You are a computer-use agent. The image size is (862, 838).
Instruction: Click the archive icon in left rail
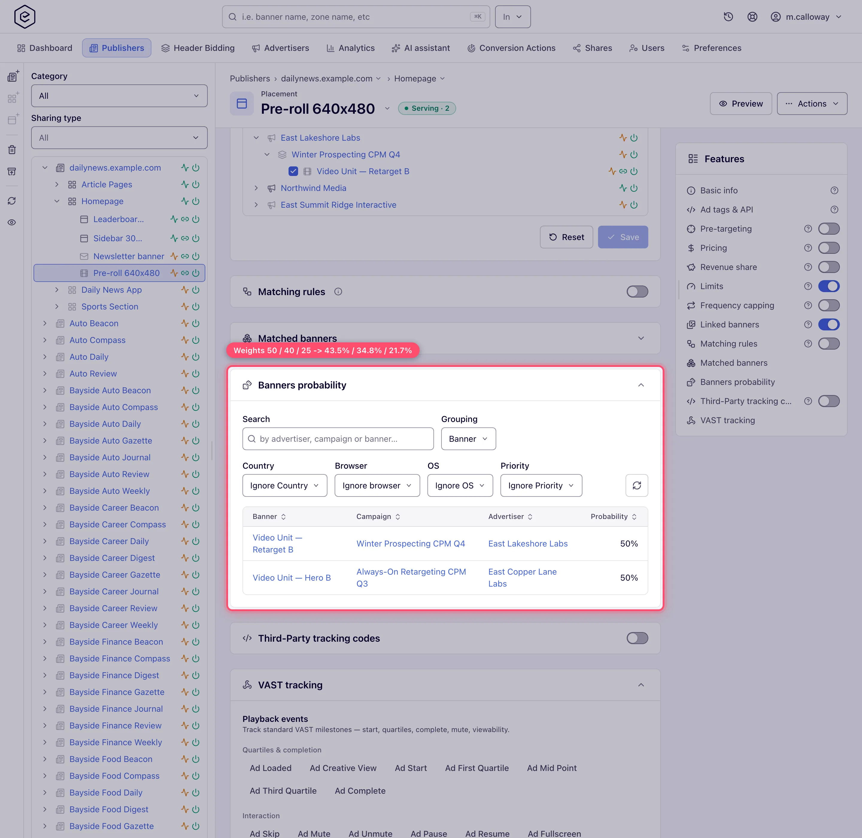(x=12, y=171)
